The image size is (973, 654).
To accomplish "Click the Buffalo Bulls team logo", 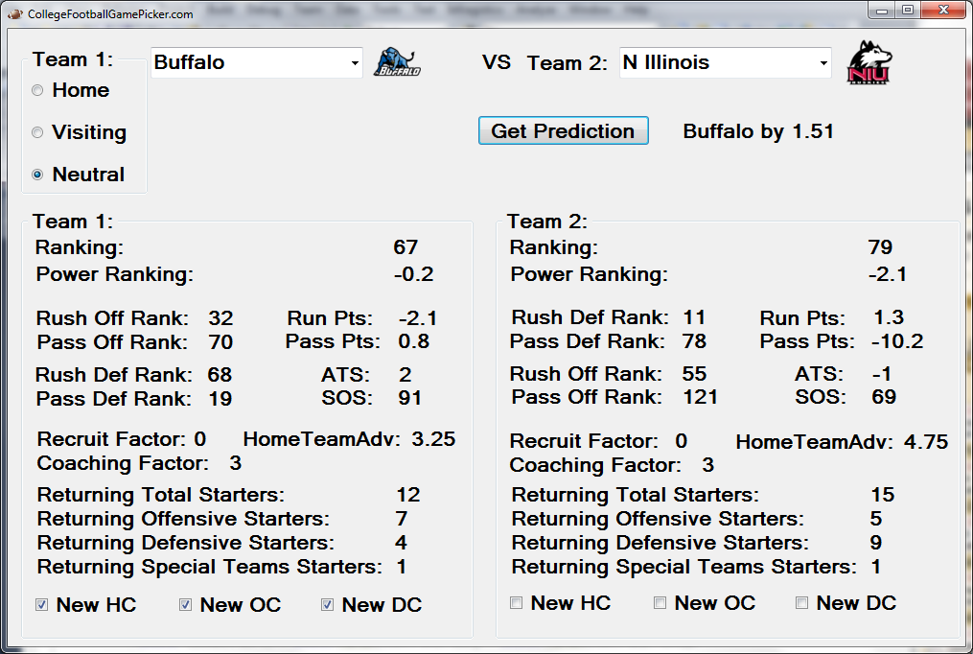I will [x=397, y=62].
